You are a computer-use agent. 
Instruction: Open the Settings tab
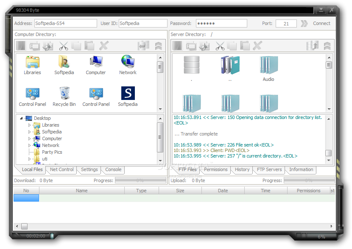click(x=89, y=170)
